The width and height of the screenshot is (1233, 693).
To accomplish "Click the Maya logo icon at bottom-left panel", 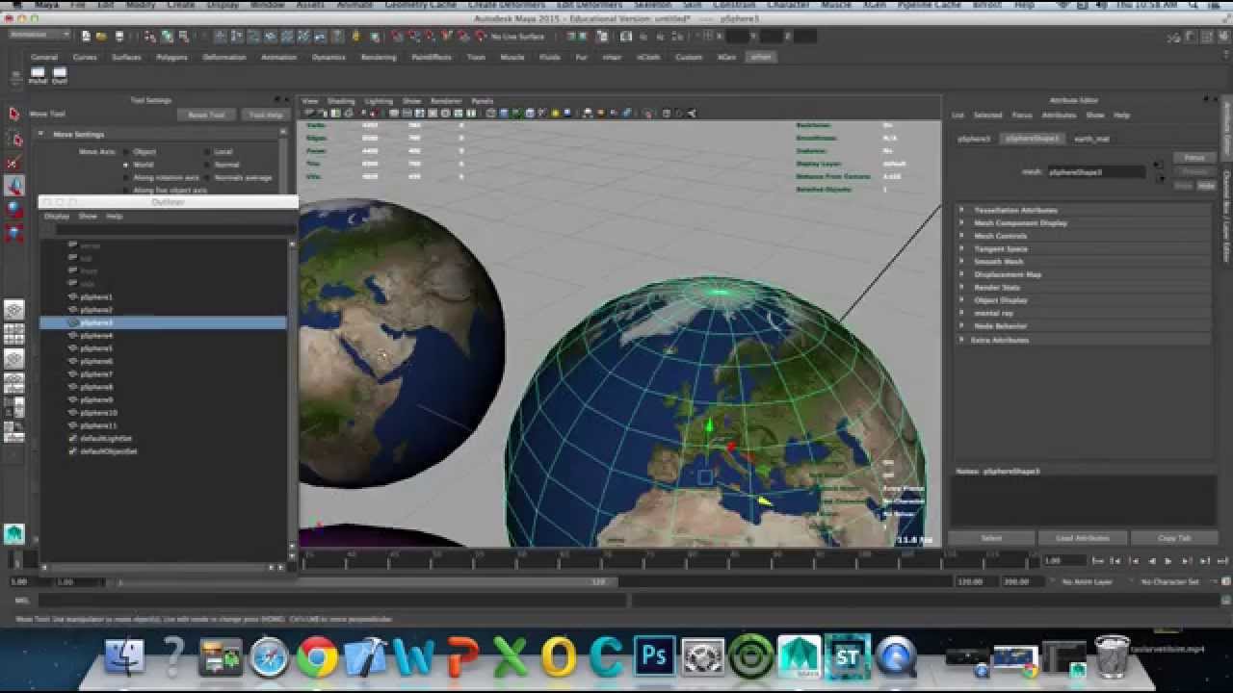I will point(14,533).
